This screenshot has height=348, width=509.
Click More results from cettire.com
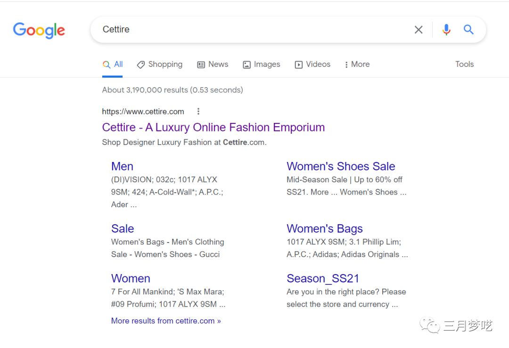pos(166,321)
